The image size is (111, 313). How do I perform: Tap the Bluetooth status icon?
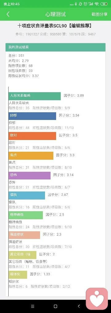pos(76,4)
